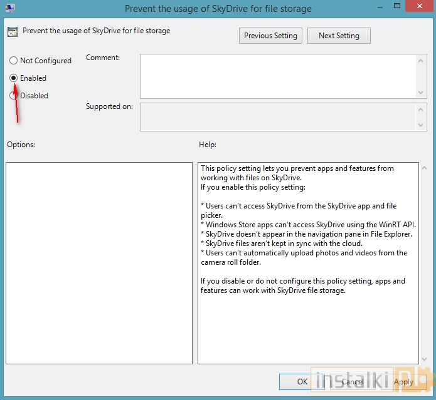Click the 'Options:' label
Image resolution: width=436 pixels, height=400 pixels.
click(21, 145)
